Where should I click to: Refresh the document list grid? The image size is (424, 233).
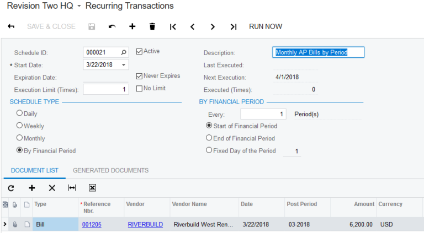coord(11,188)
